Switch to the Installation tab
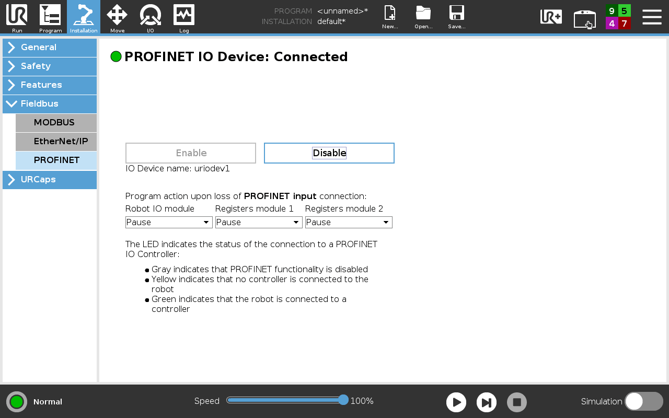The height and width of the screenshot is (418, 669). coord(84,17)
